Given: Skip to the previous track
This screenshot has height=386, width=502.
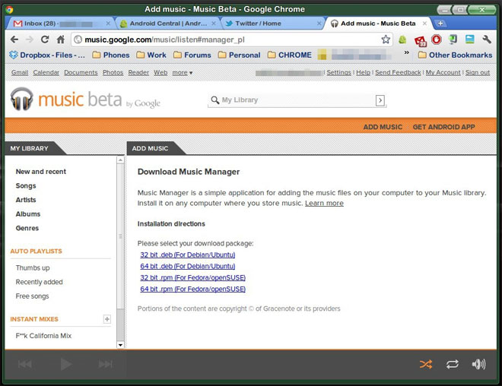Looking at the screenshot, I should tap(25, 364).
